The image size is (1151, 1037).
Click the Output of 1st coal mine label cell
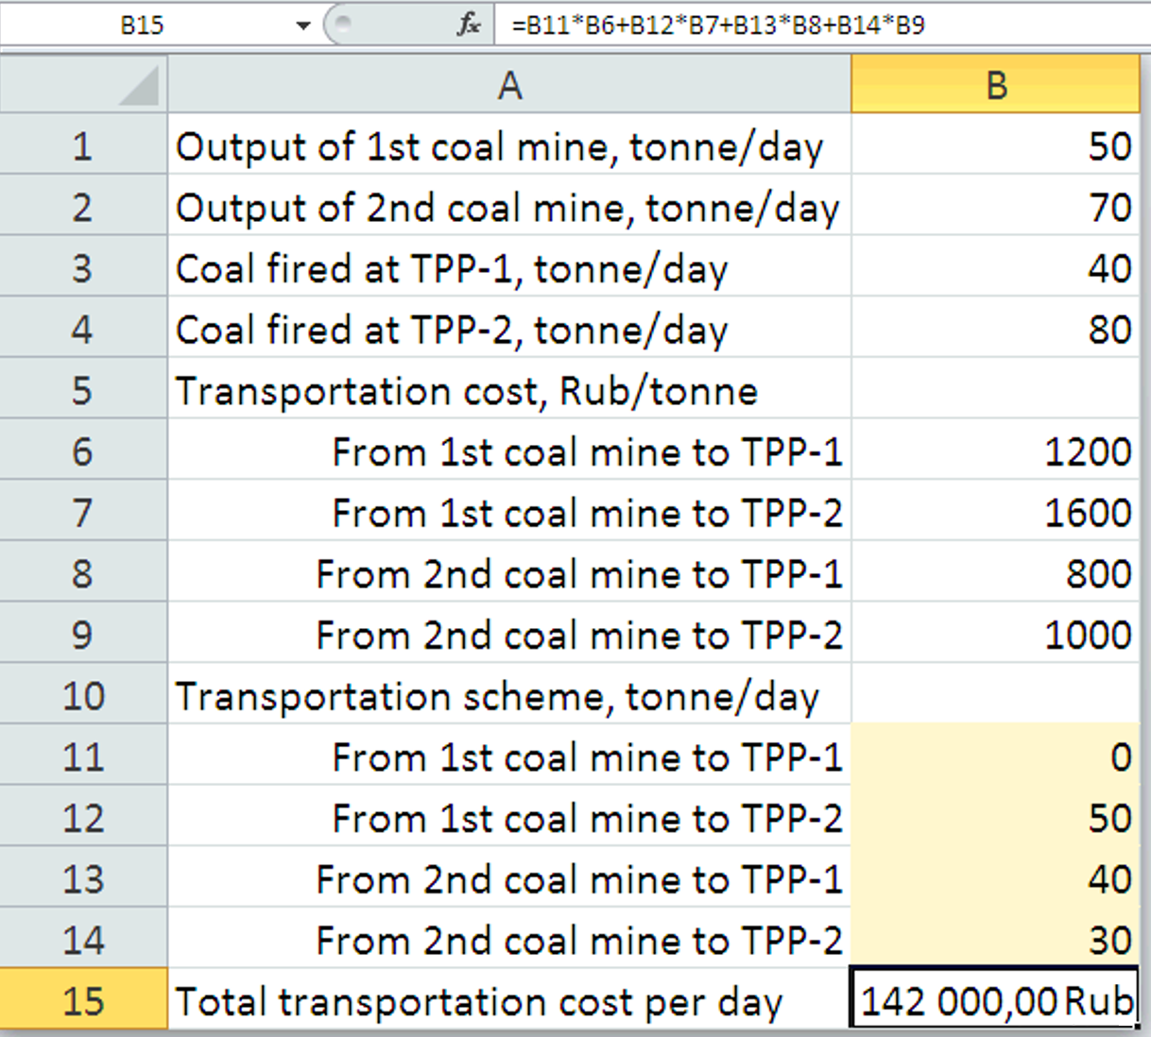(x=509, y=146)
